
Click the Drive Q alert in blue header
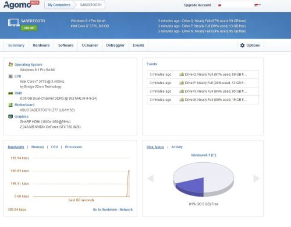pos(202,21)
